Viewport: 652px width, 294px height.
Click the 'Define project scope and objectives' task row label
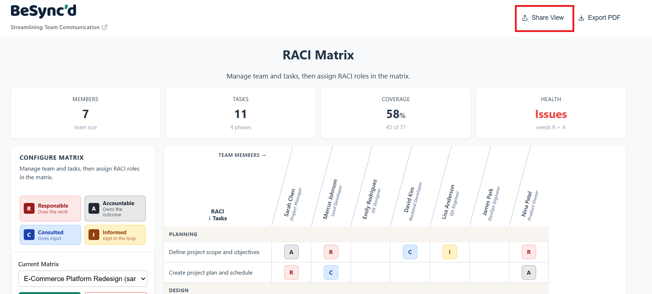point(214,252)
